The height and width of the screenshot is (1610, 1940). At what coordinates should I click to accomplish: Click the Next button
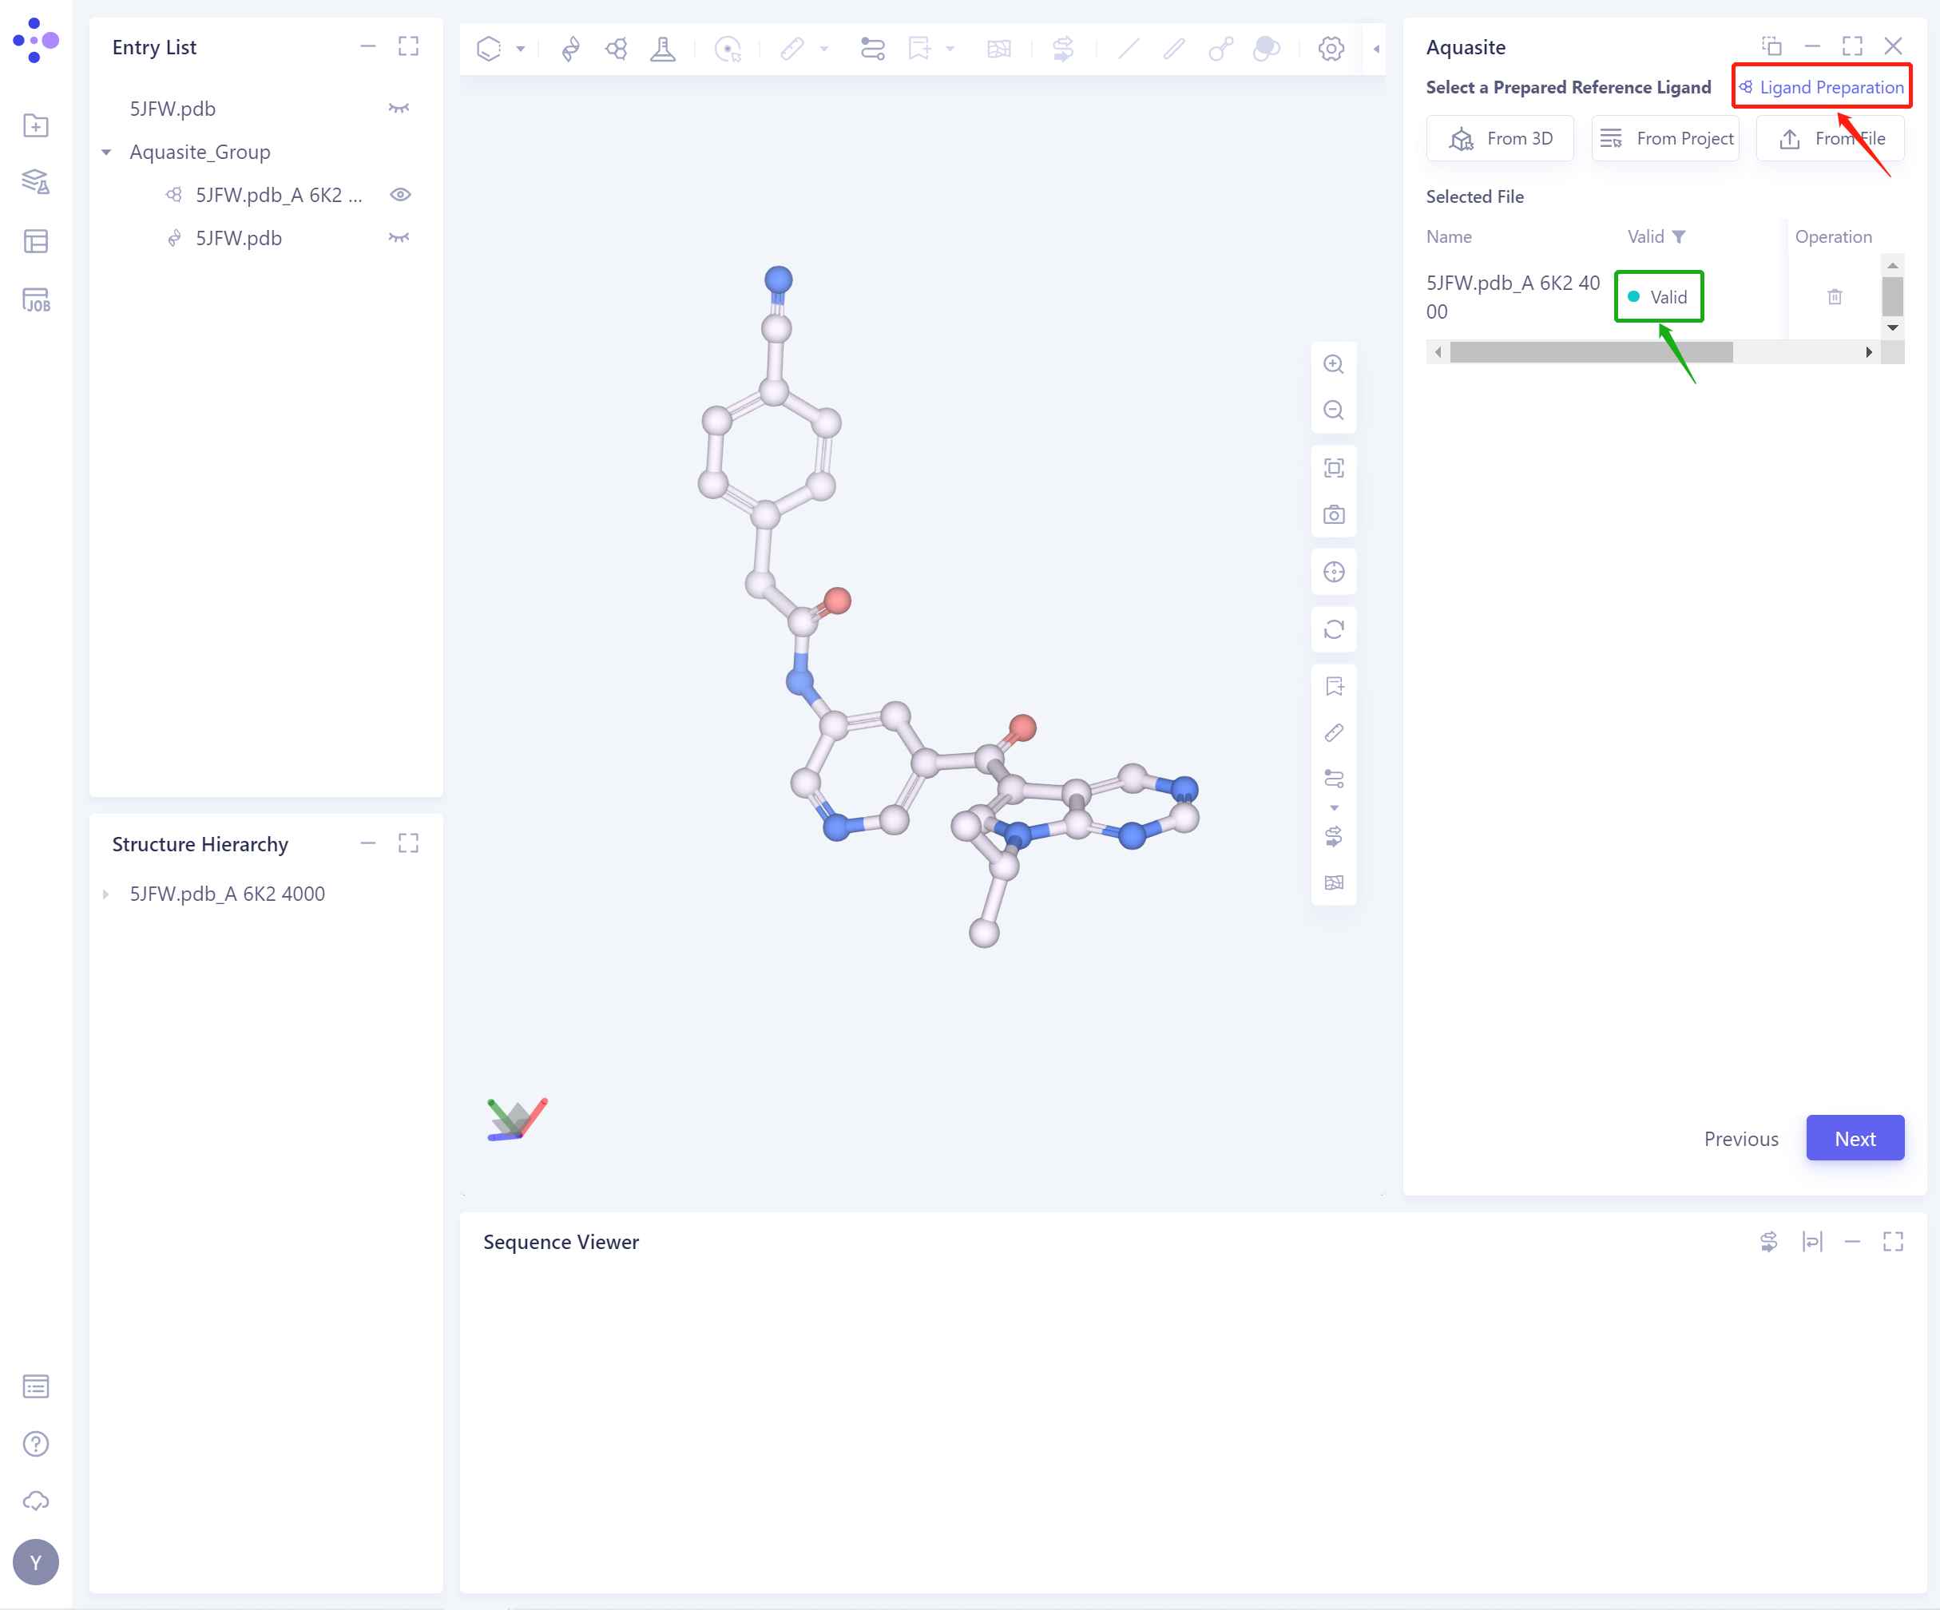pyautogui.click(x=1854, y=1137)
